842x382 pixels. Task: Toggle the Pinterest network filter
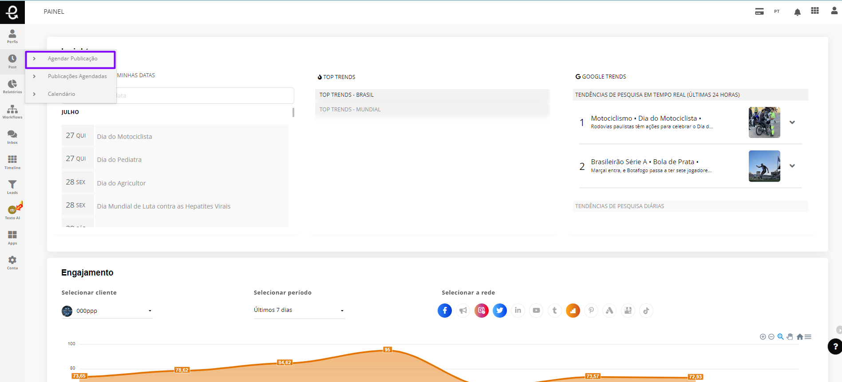[591, 311]
